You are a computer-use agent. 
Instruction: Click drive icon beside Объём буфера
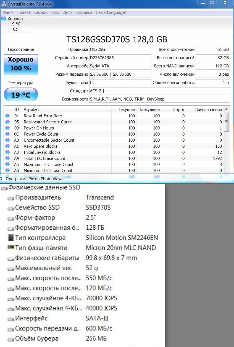pyautogui.click(x=11, y=339)
